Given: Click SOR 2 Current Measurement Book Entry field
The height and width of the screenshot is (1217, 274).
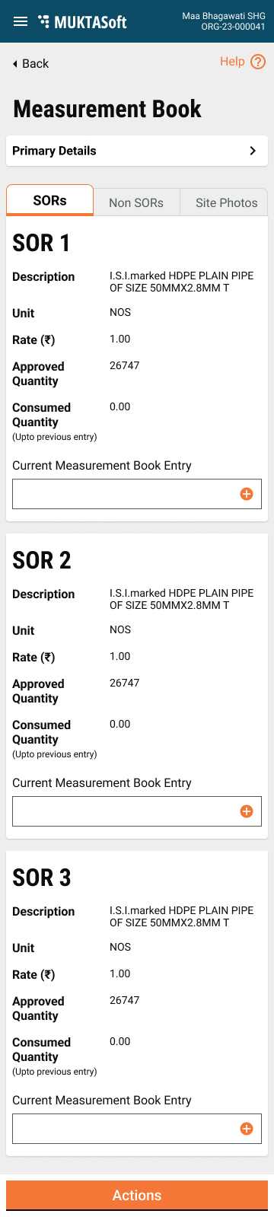Looking at the screenshot, I should (137, 811).
